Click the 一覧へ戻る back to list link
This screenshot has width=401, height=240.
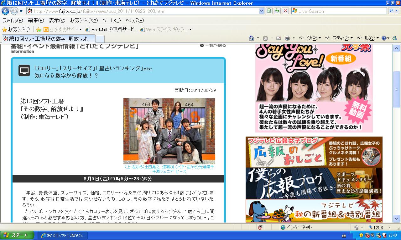213,46
